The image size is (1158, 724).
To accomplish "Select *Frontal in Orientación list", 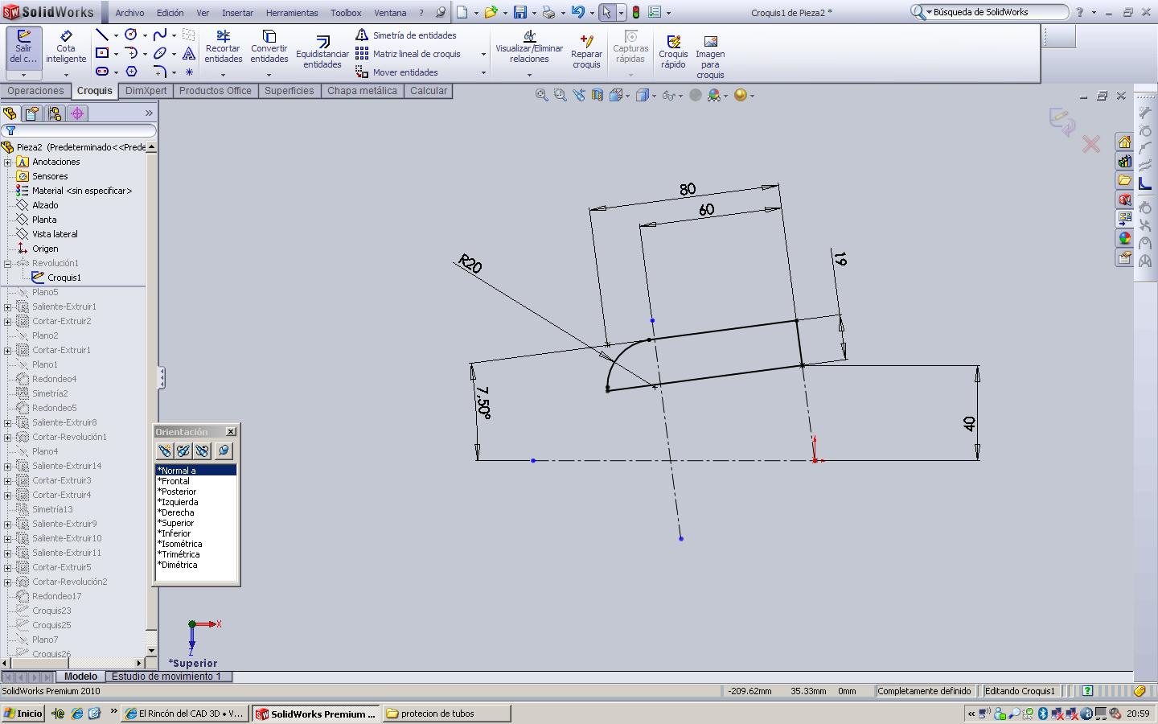I will [174, 481].
